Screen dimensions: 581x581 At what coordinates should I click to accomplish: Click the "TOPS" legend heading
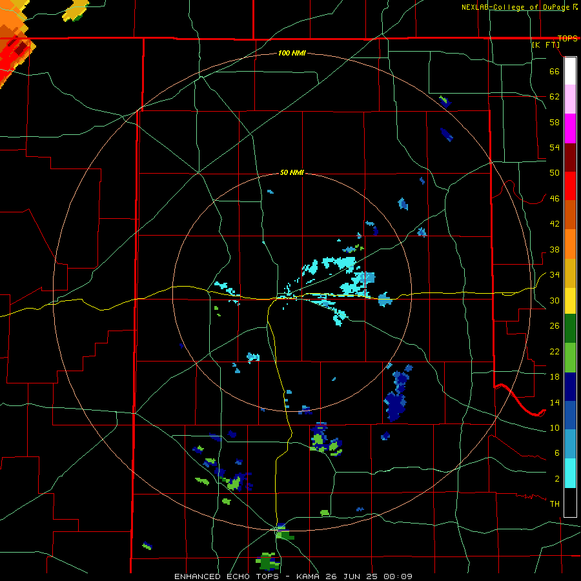click(x=567, y=39)
